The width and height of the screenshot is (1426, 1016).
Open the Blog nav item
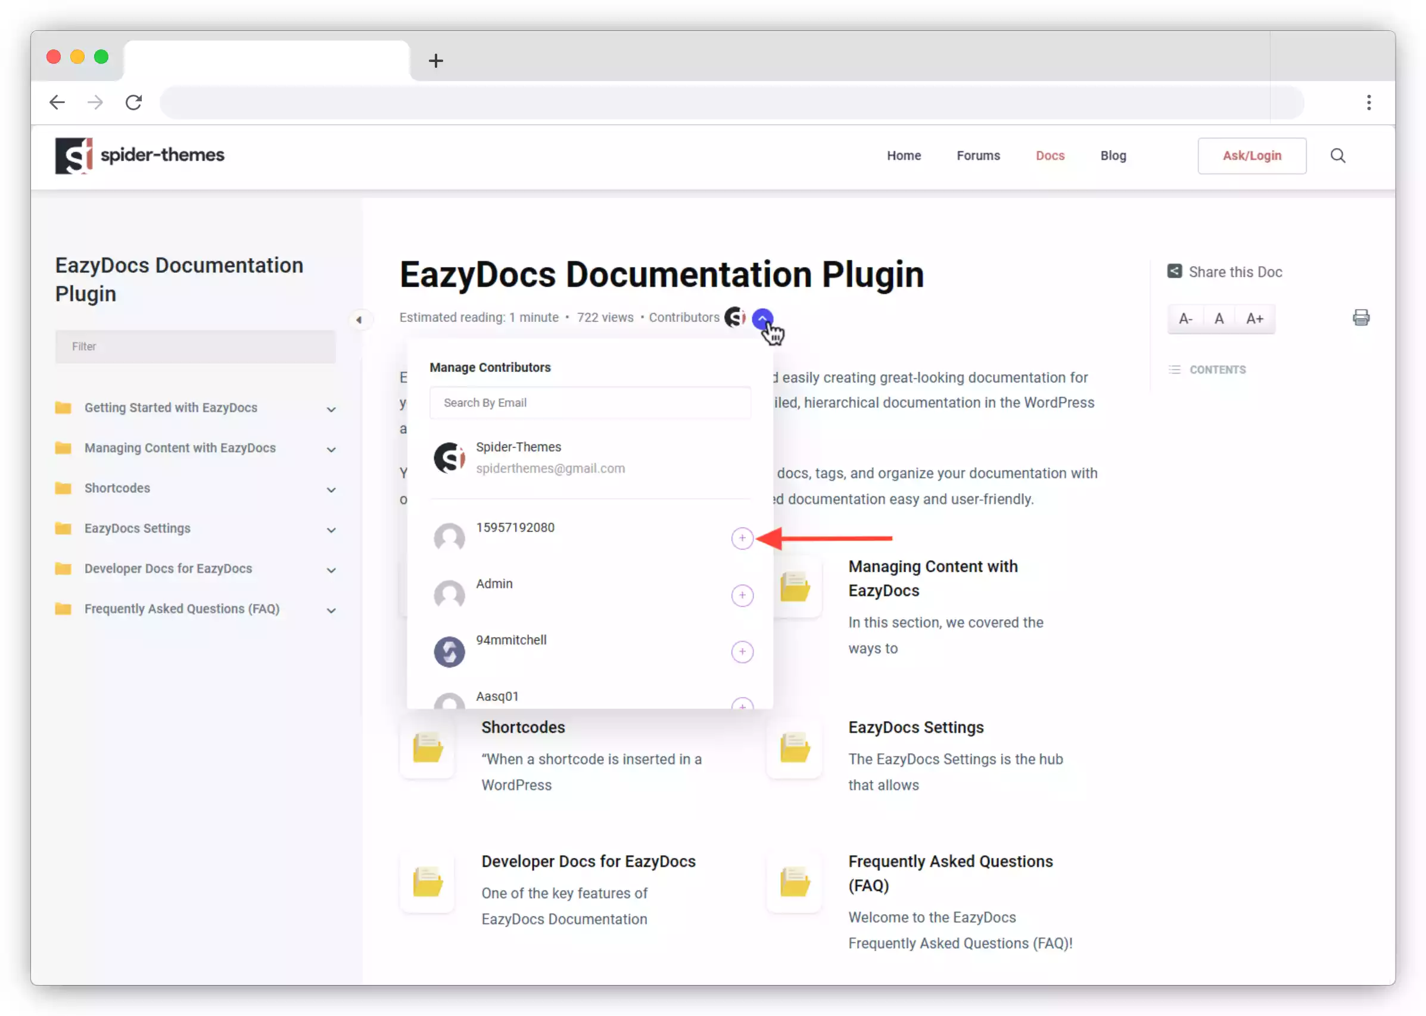point(1113,155)
